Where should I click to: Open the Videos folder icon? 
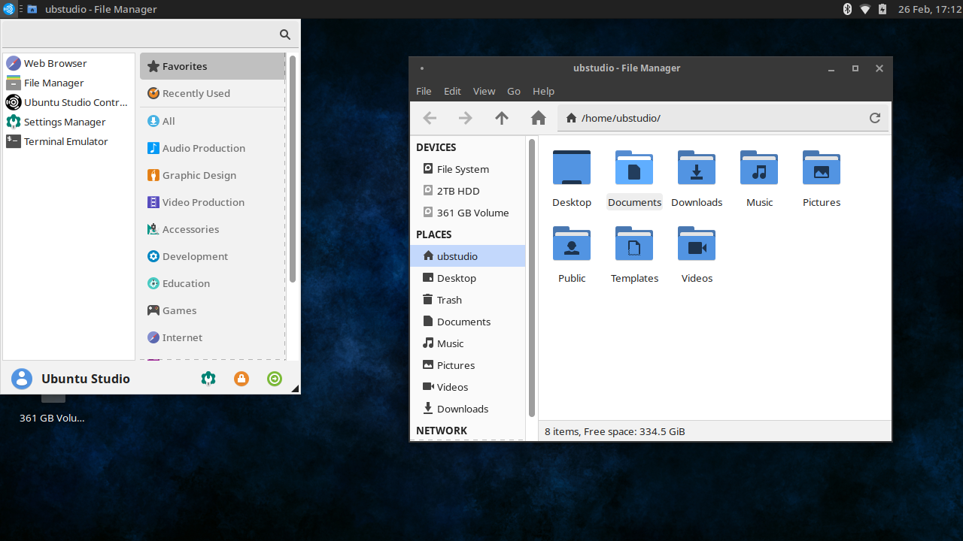pos(697,244)
